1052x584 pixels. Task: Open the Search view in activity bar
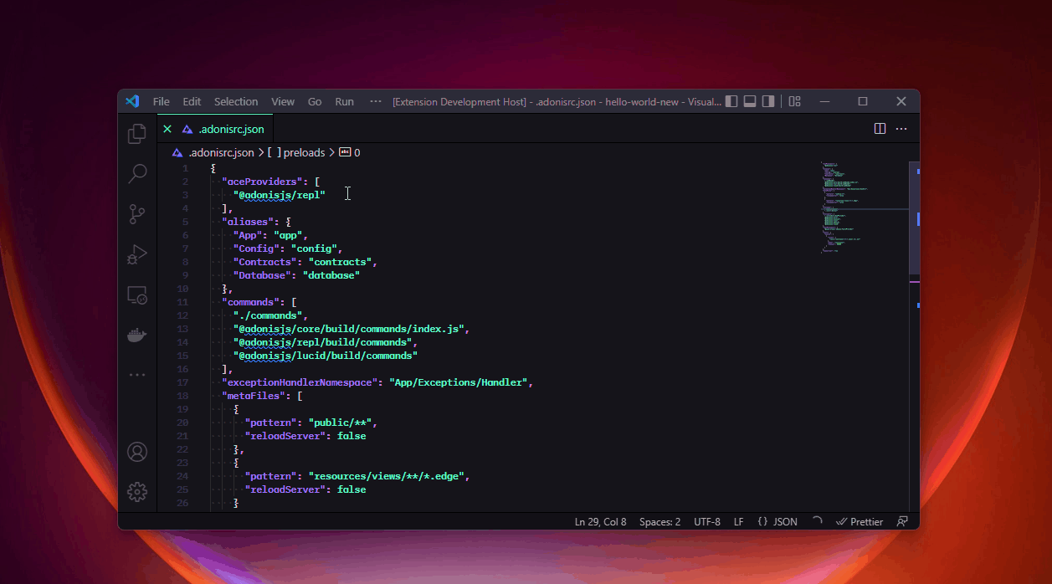coord(137,174)
